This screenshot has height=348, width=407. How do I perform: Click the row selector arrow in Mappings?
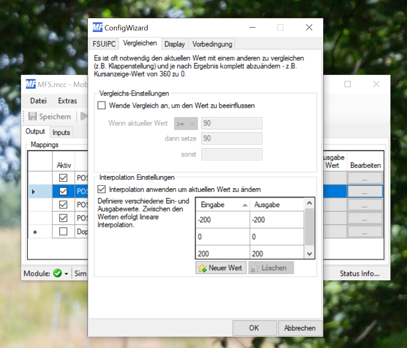click(33, 192)
